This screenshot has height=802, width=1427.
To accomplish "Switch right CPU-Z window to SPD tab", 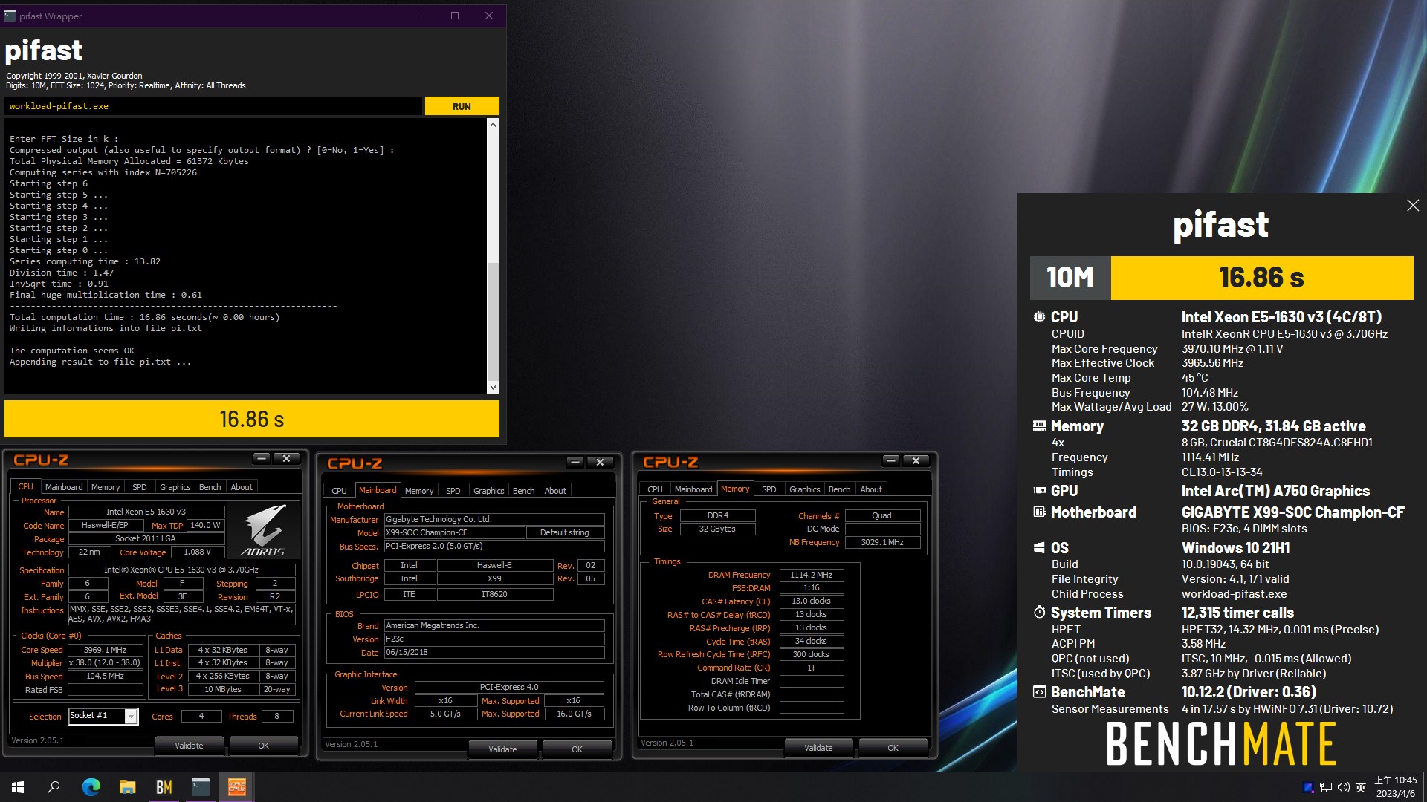I will (769, 489).
